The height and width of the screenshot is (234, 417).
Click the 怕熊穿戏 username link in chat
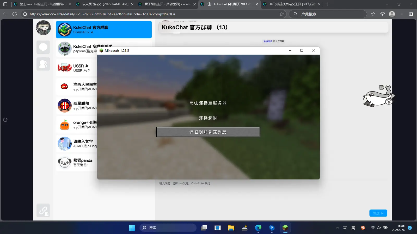pos(268,41)
